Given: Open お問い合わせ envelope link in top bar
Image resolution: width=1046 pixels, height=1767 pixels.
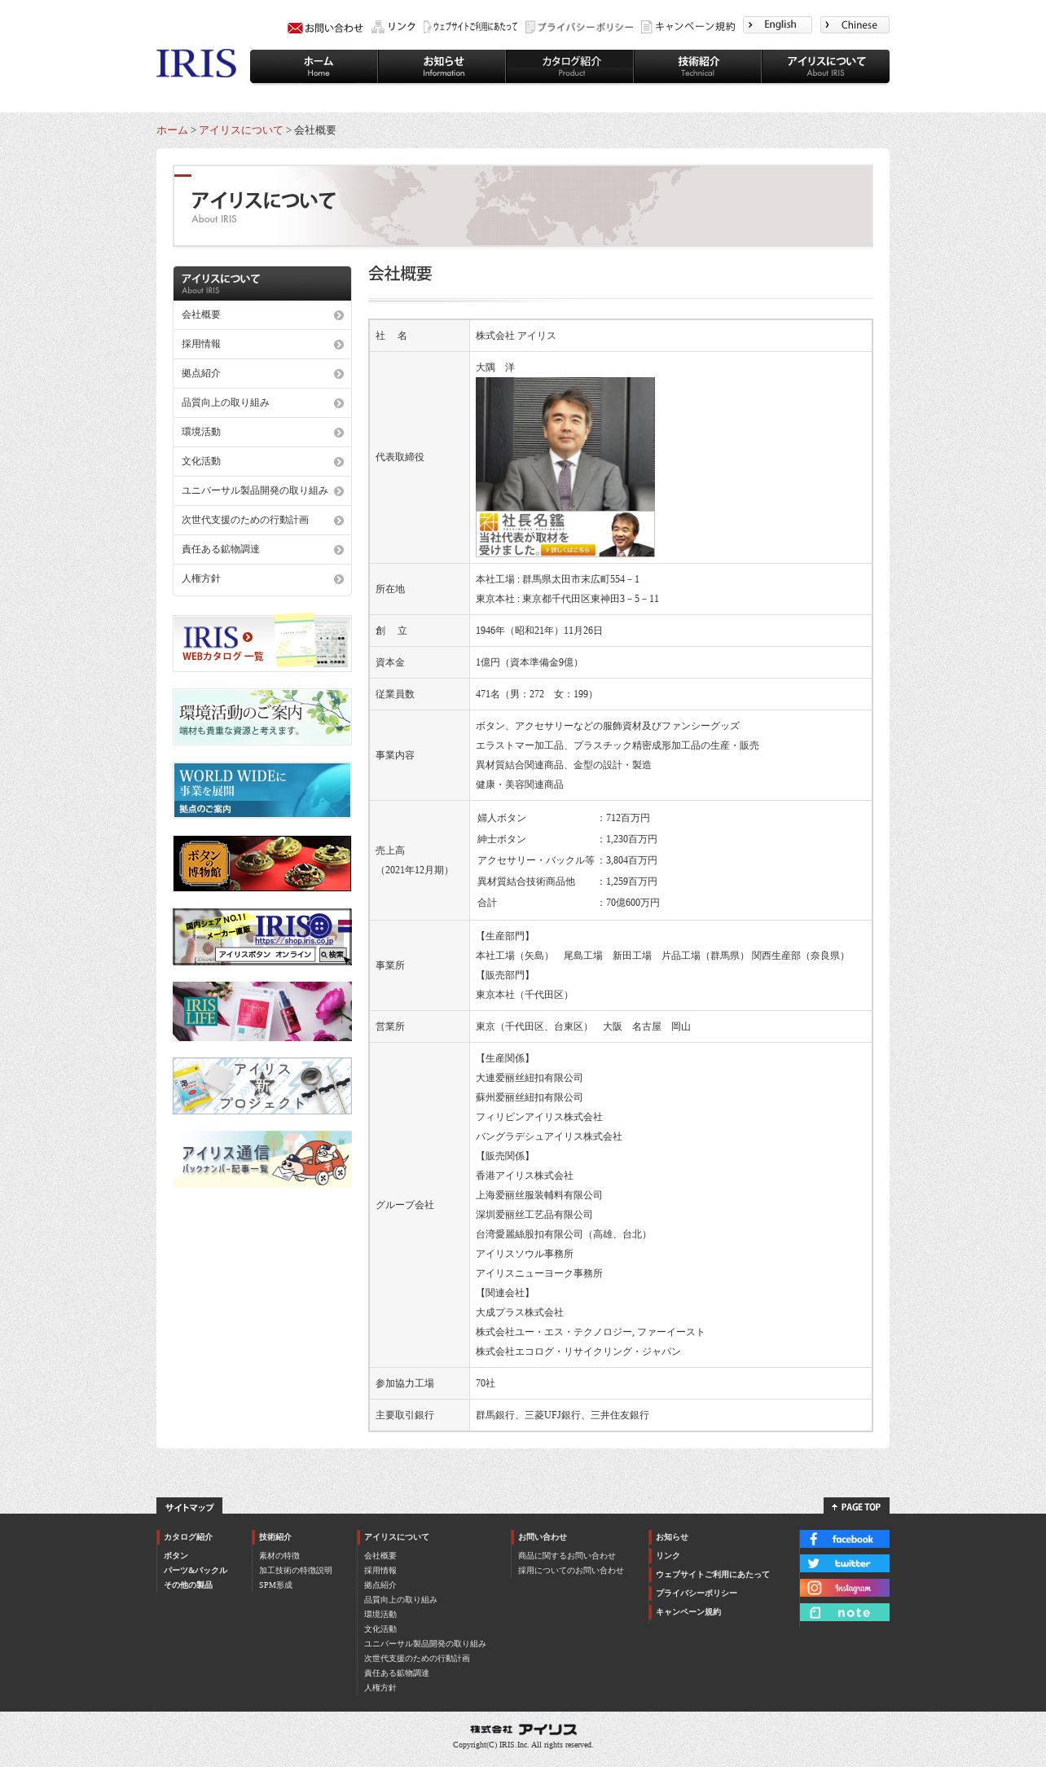Looking at the screenshot, I should click(x=325, y=28).
